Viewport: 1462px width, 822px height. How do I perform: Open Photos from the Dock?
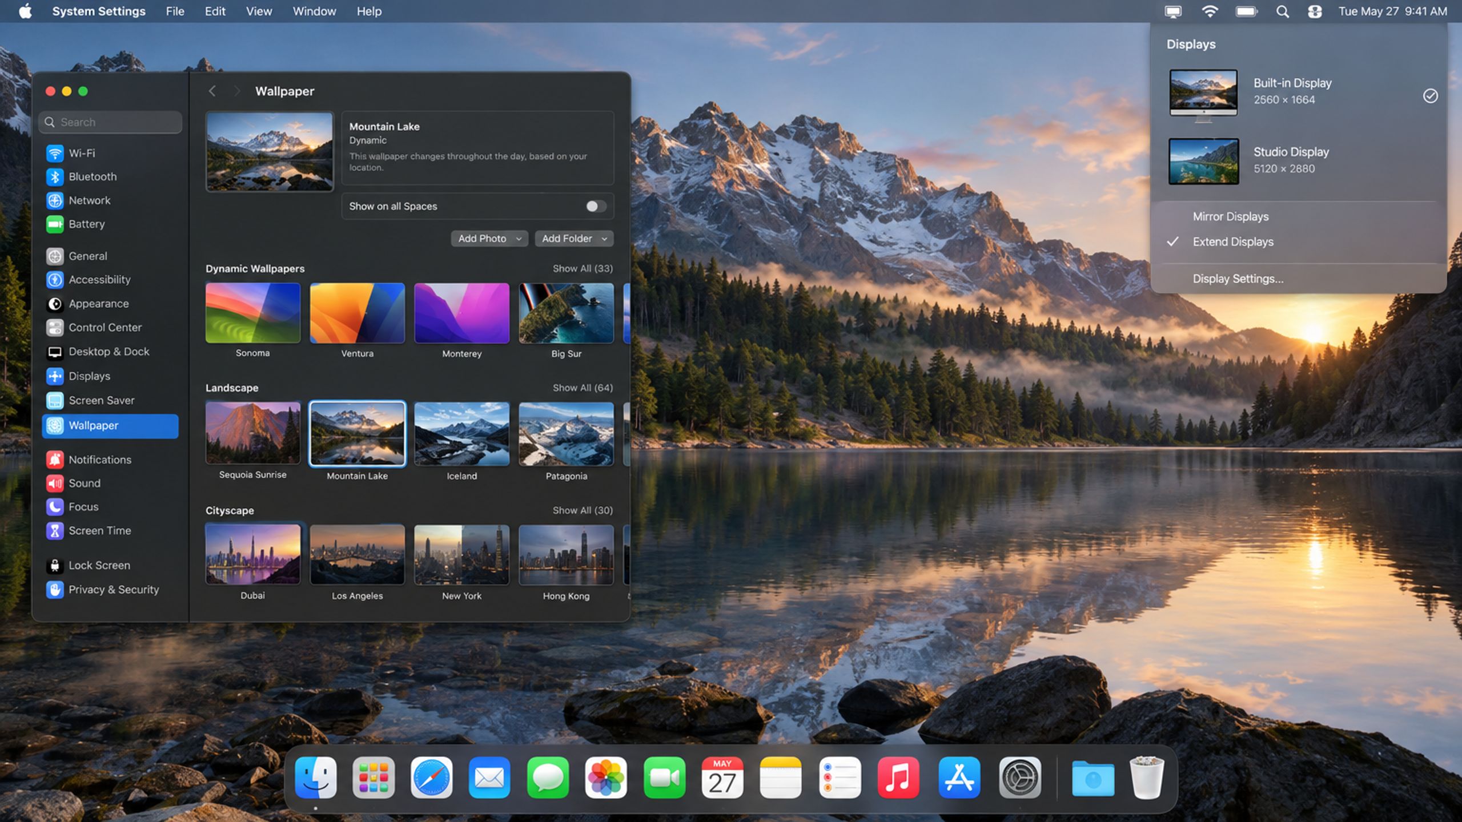606,777
